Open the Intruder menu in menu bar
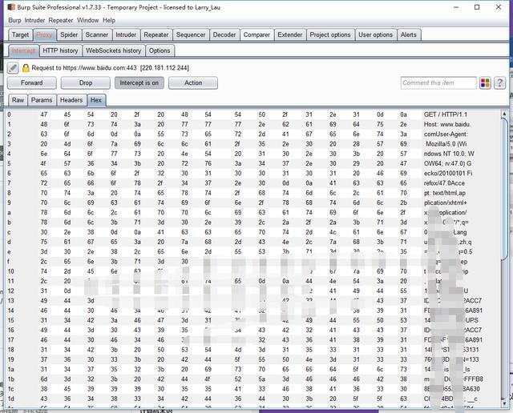The height and width of the screenshot is (413, 513). pyautogui.click(x=34, y=20)
